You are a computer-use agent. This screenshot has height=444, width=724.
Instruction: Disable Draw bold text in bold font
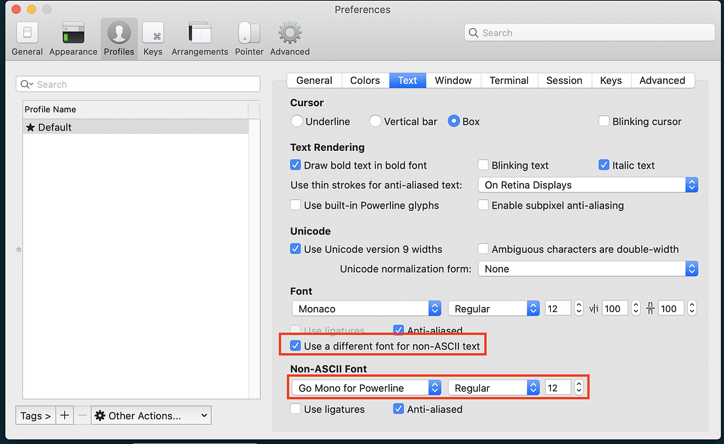[x=295, y=165]
